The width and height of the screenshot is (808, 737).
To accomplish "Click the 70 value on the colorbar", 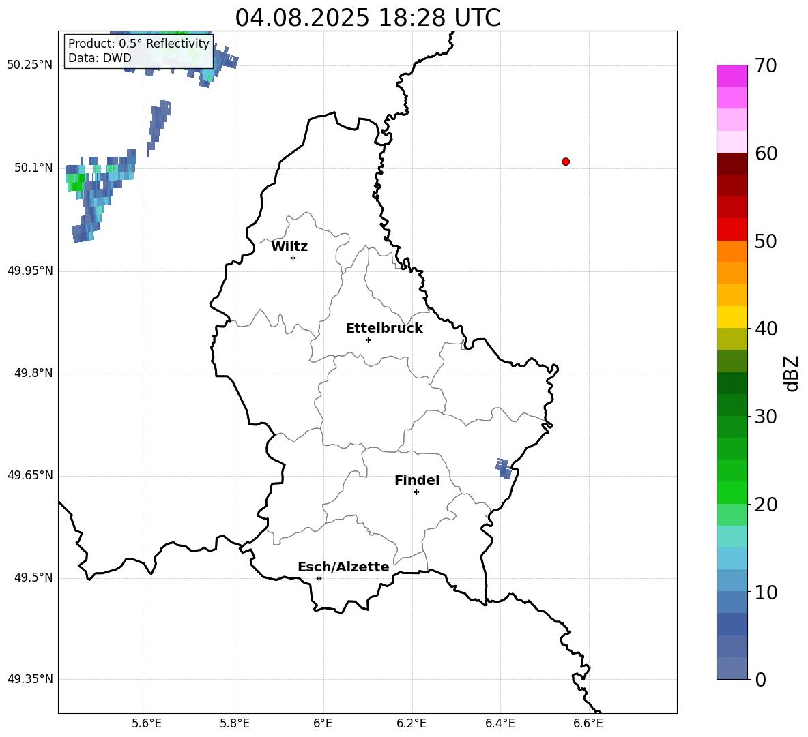I will click(x=765, y=66).
